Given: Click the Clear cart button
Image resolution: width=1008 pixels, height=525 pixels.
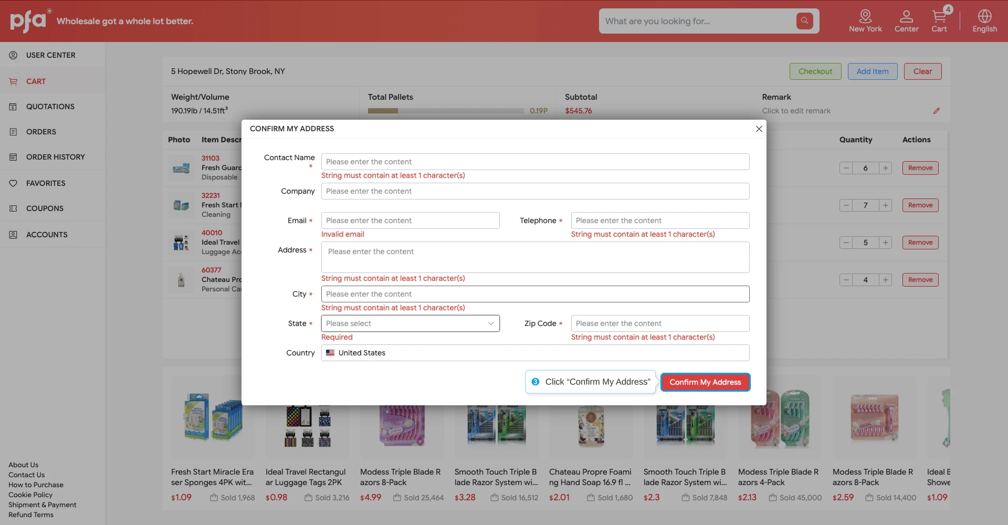Looking at the screenshot, I should pos(922,71).
